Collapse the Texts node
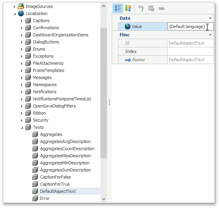Screen dimensions: 220x209 tap(22, 128)
